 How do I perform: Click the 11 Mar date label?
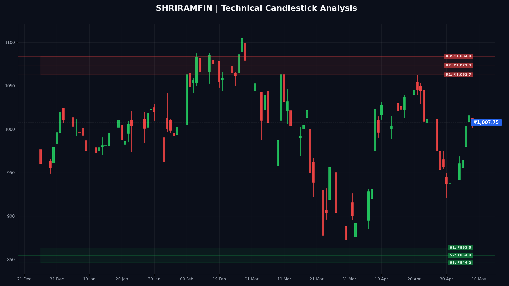click(x=284, y=279)
